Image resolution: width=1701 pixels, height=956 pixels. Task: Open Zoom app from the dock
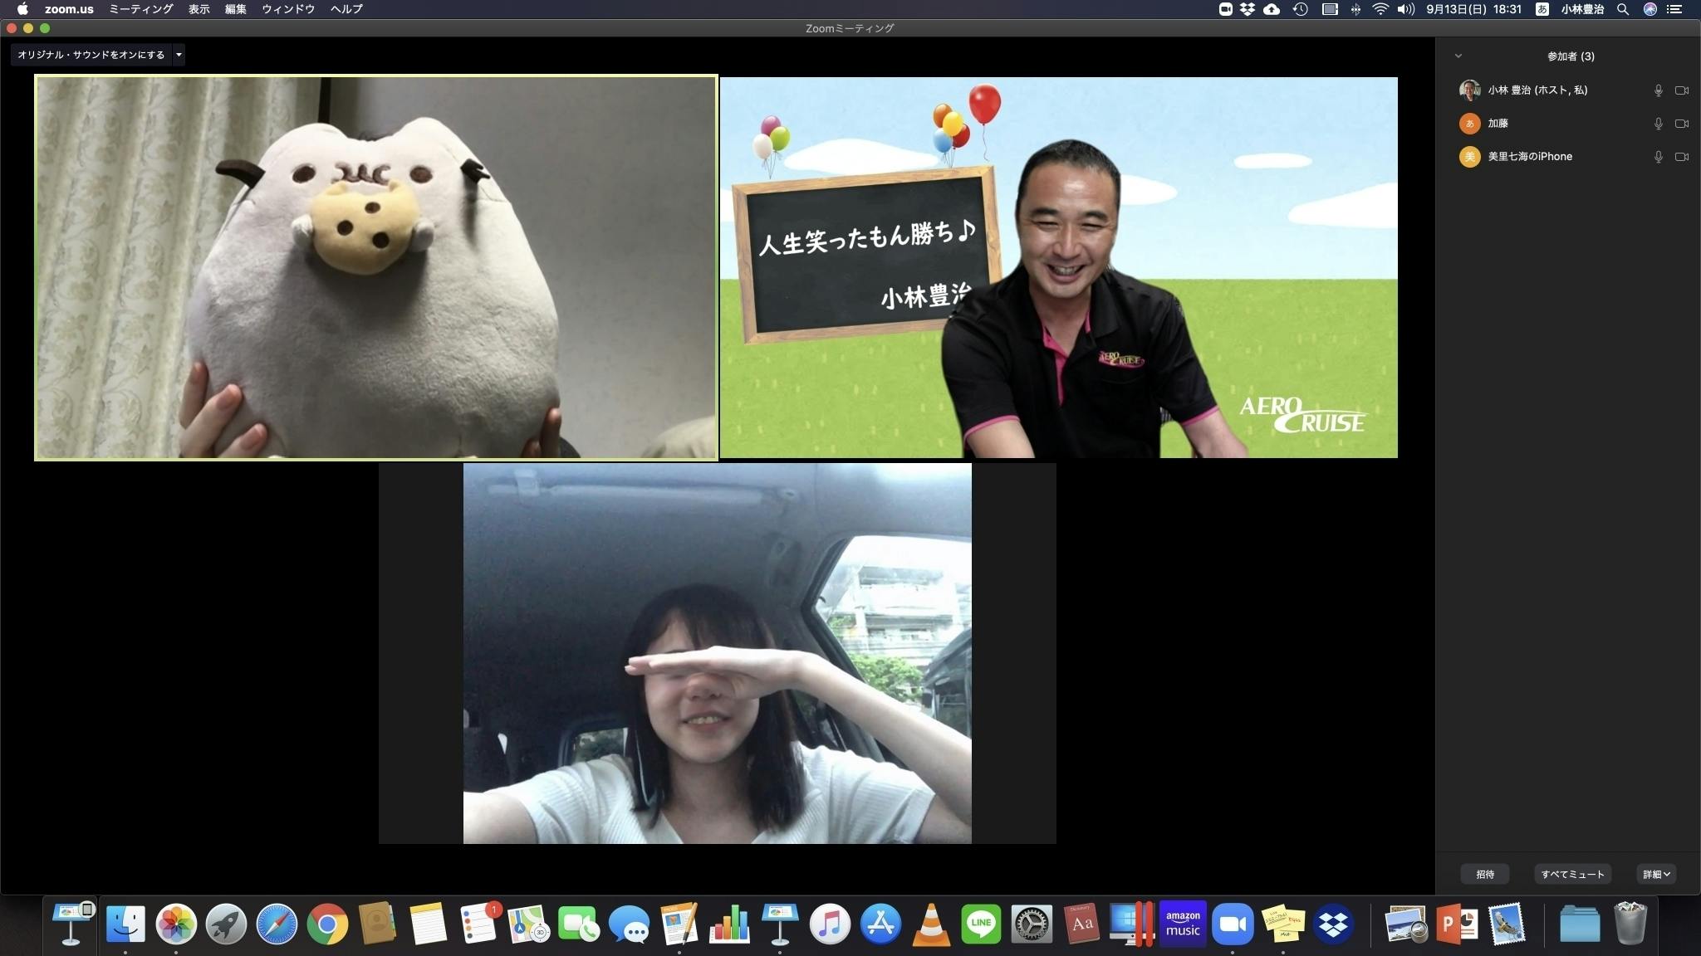click(x=1232, y=924)
